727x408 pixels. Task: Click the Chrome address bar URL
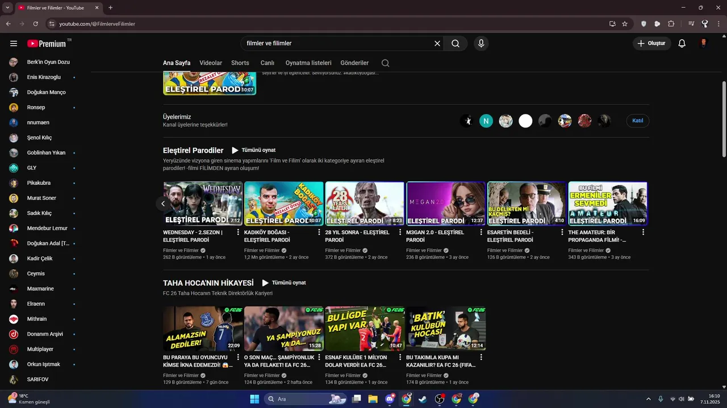tap(97, 24)
